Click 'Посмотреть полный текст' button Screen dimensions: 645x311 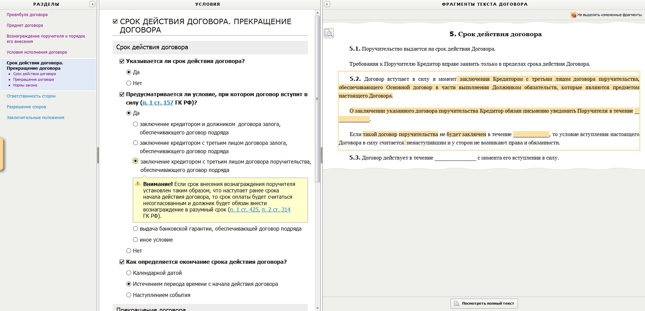point(484,303)
